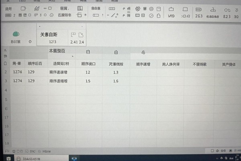
Task: Click the clock-shaped ribbon icon
Action: (x=151, y=16)
